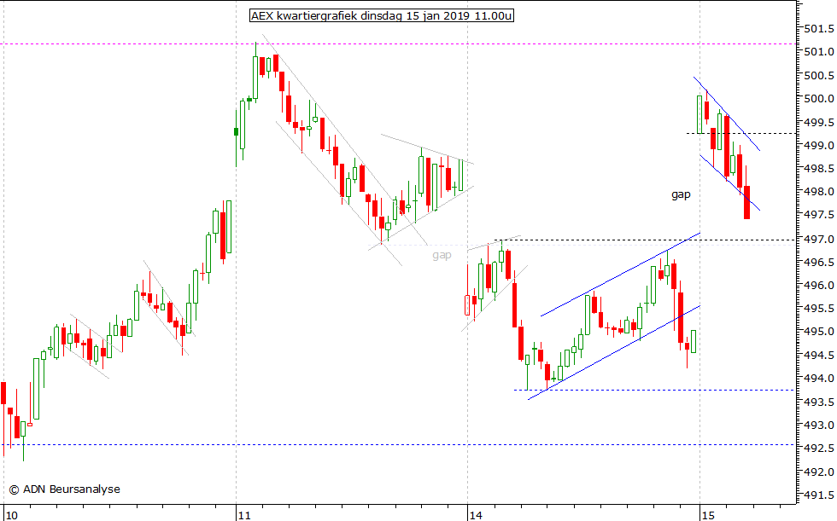837x521 pixels.
Task: Select the 496.5 price axis label
Action: (x=819, y=262)
